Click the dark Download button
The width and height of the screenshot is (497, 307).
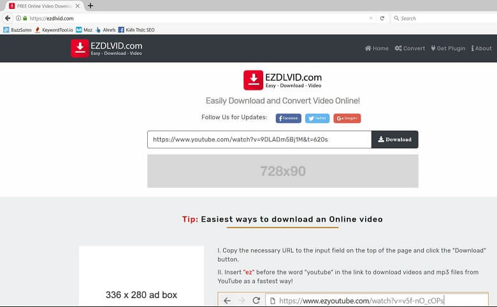pos(394,139)
